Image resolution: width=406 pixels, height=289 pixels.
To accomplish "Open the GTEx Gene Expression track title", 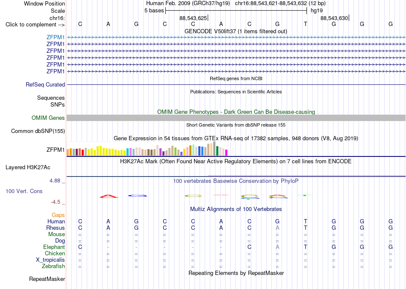I will [236, 139].
